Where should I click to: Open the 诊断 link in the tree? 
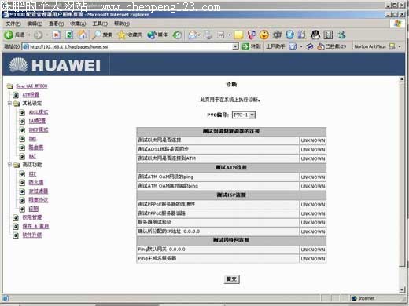click(34, 209)
